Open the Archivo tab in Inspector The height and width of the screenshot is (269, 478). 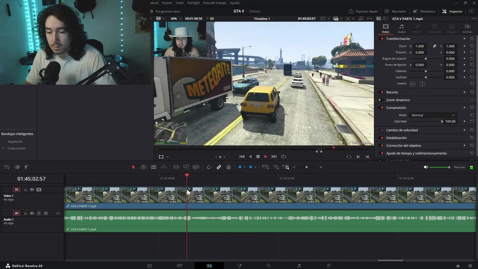pos(467,28)
